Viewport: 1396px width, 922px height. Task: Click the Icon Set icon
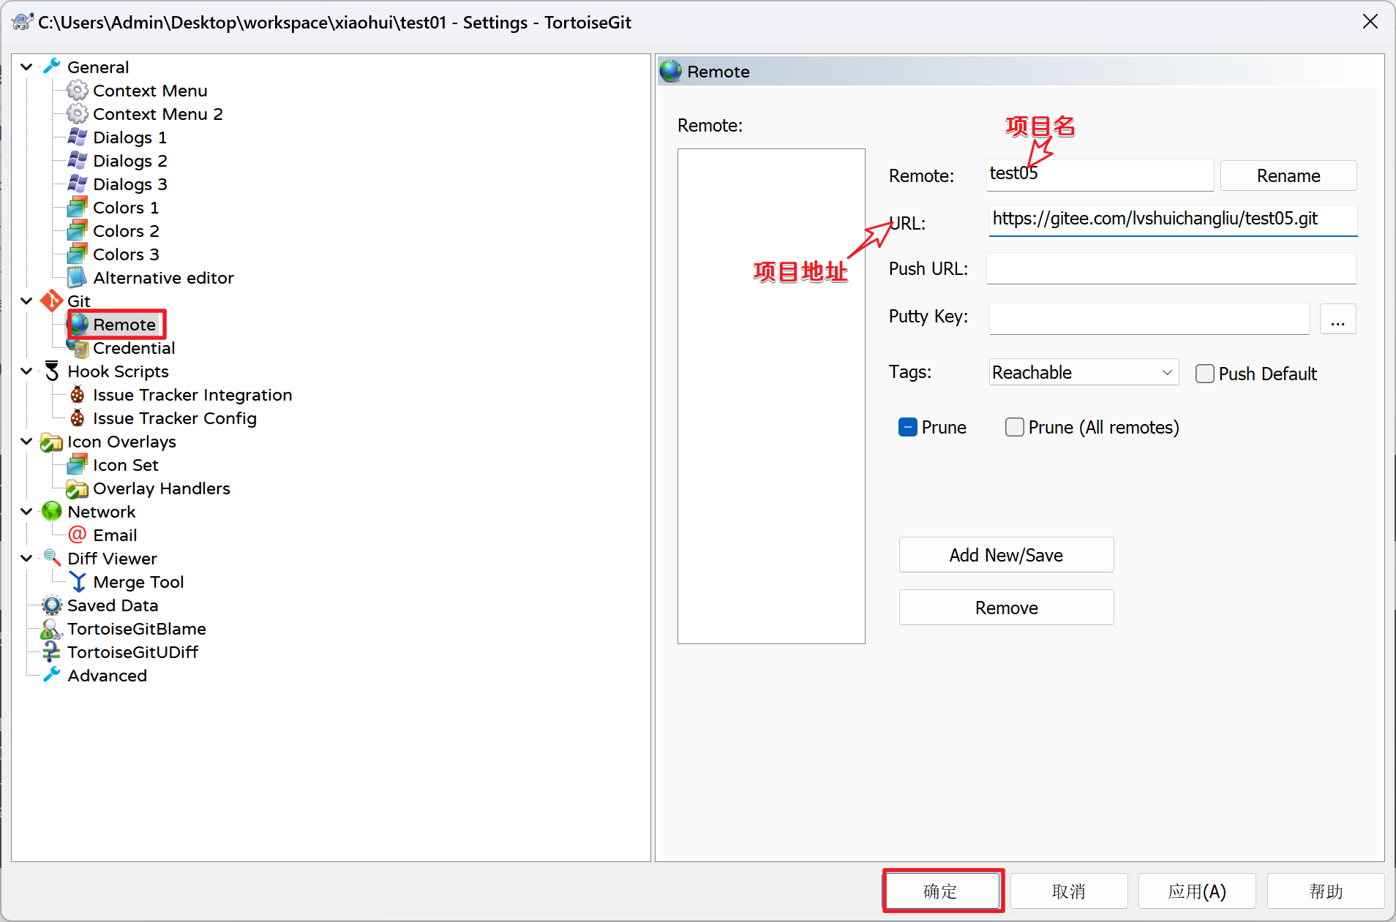click(77, 464)
